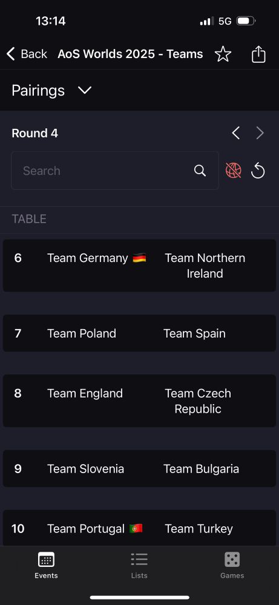Select Team Czech Republic

click(198, 401)
